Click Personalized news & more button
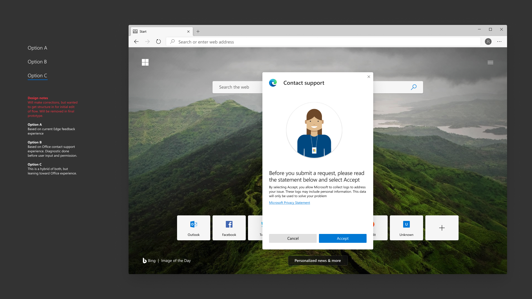 [x=318, y=261]
